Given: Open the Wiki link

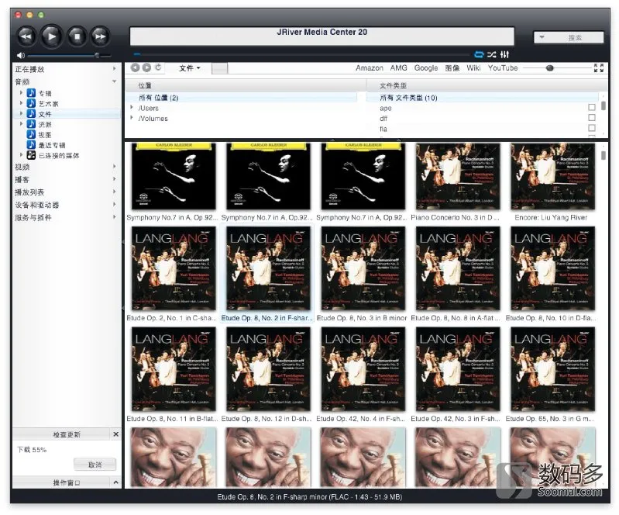Looking at the screenshot, I should pos(473,68).
